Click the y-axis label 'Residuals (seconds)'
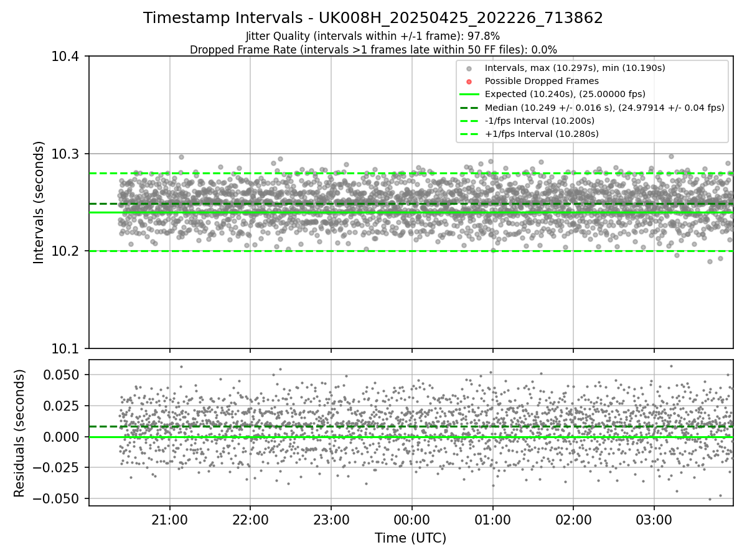The height and width of the screenshot is (560, 747). coord(20,433)
